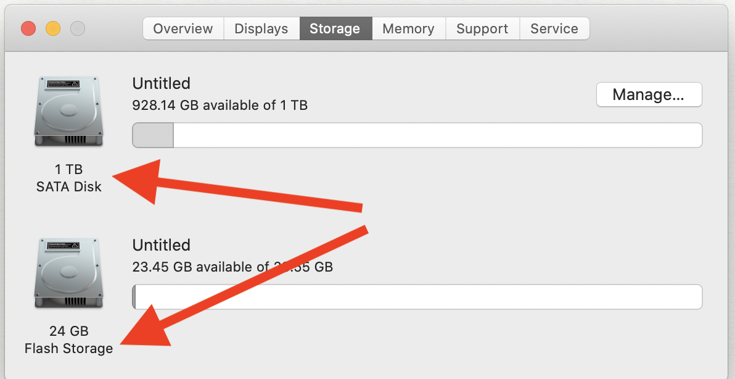
Task: Click the red close window button
Action: pyautogui.click(x=28, y=28)
